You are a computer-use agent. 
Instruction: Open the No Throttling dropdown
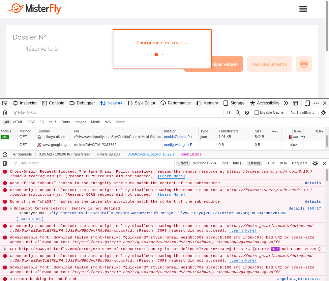(302, 113)
